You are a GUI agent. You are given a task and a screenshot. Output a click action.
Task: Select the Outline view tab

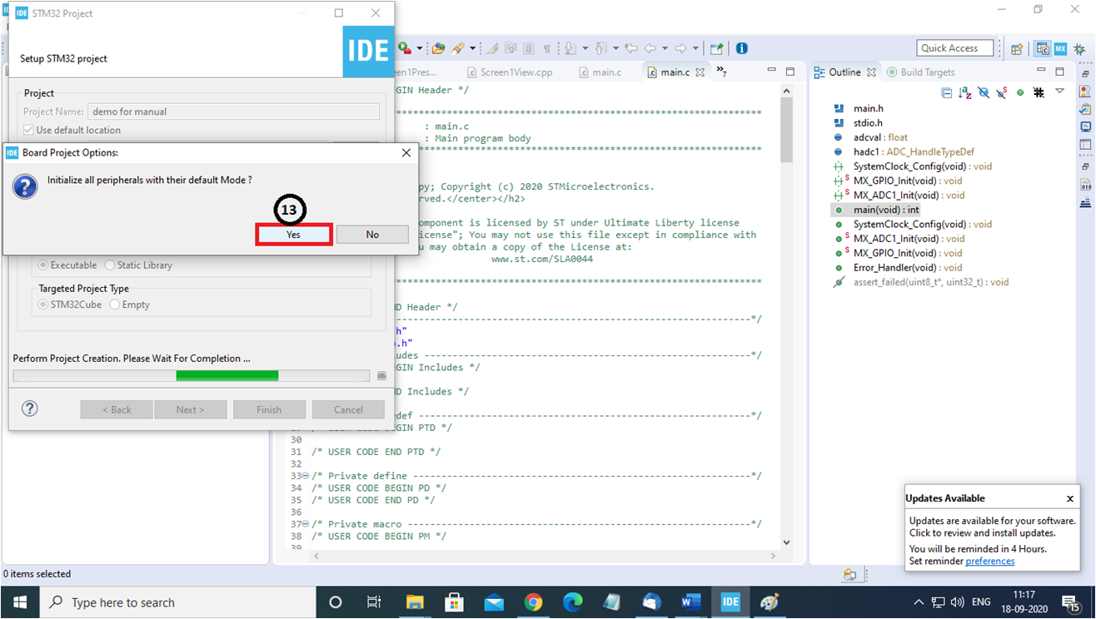point(844,72)
